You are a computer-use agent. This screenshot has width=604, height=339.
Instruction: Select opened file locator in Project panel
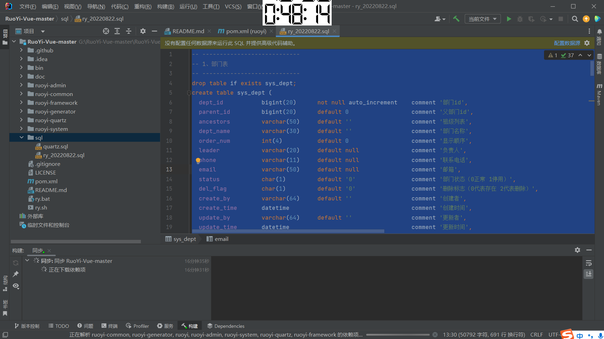(x=106, y=31)
